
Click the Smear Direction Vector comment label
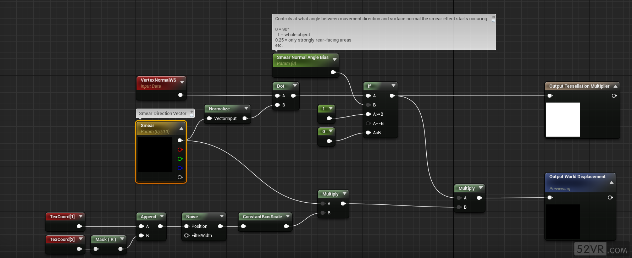[x=162, y=114]
